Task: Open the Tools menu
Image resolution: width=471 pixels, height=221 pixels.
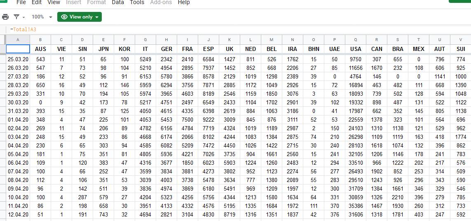Action: click(137, 2)
